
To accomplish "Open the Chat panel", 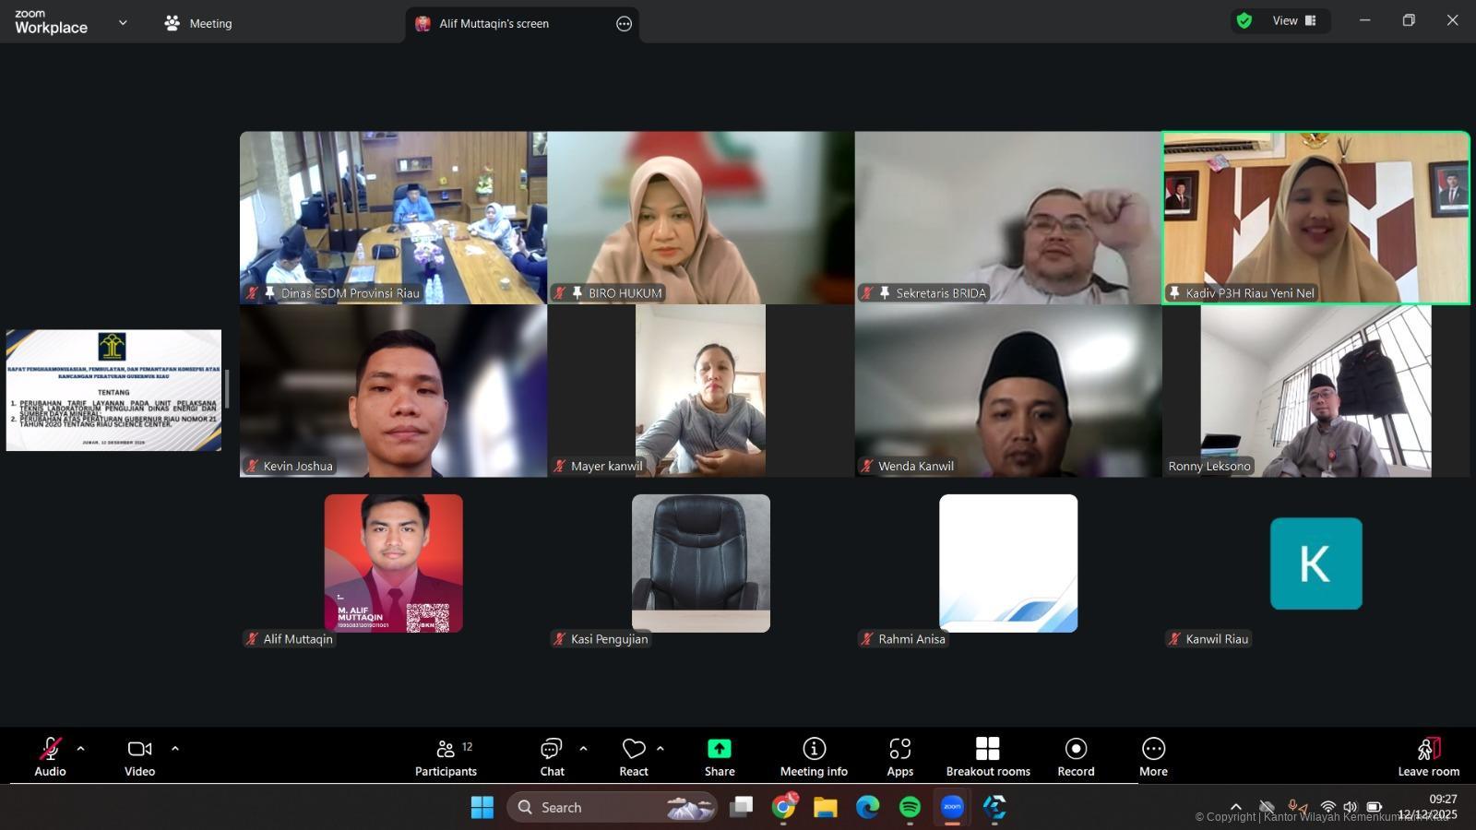I will click(552, 756).
